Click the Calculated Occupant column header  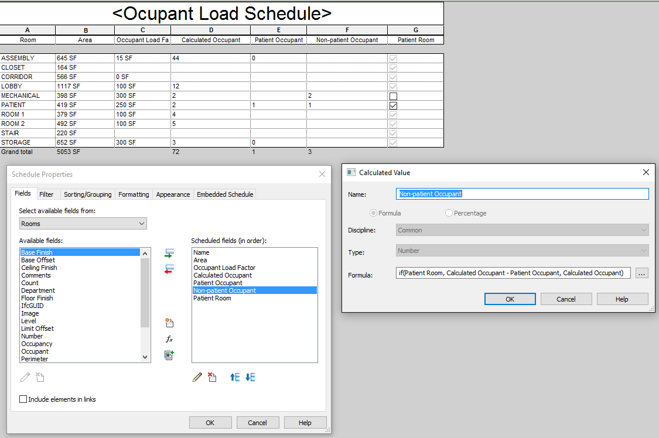[210, 40]
